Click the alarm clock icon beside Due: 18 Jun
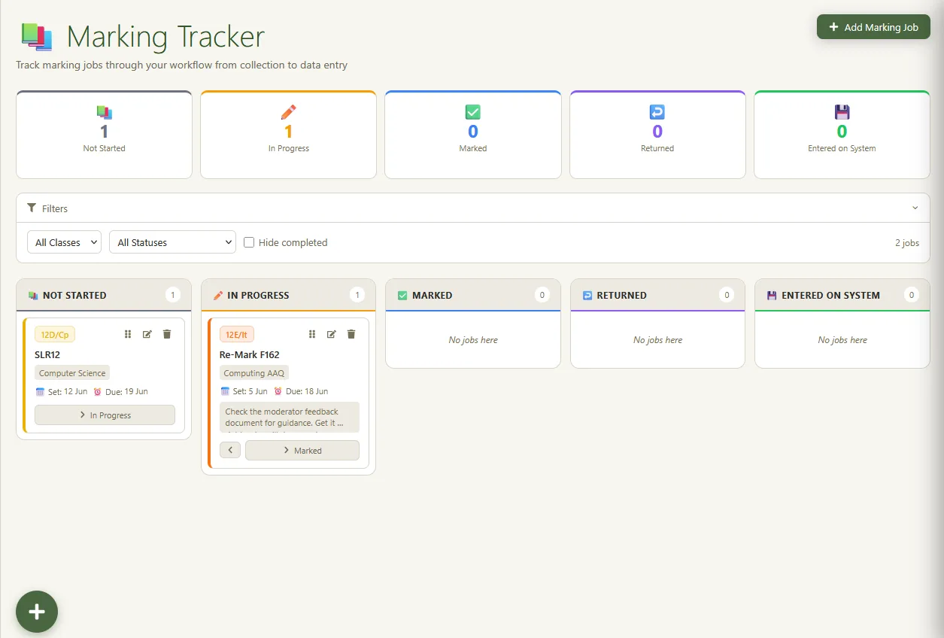Image resolution: width=944 pixels, height=638 pixels. point(278,391)
